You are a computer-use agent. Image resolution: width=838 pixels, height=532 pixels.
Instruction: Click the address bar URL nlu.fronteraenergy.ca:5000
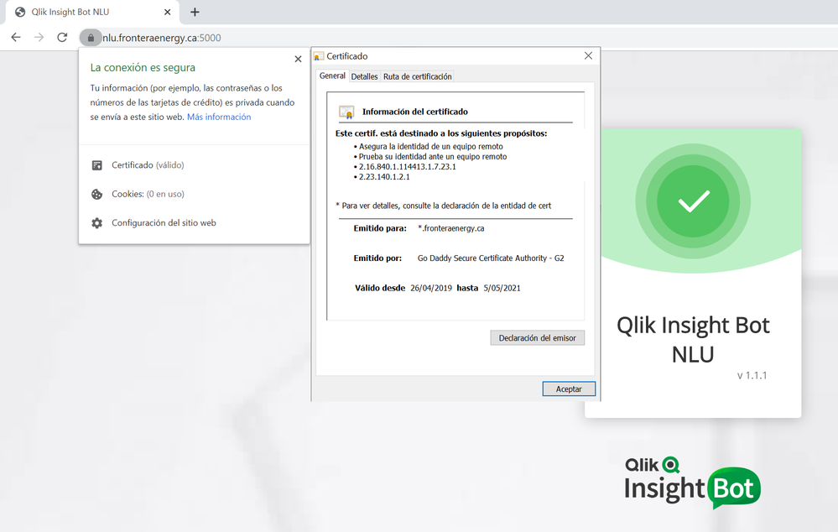coord(161,38)
